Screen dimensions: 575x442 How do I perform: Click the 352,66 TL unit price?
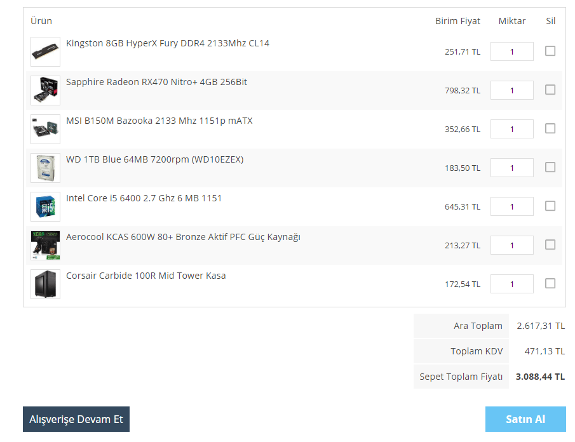(463, 130)
